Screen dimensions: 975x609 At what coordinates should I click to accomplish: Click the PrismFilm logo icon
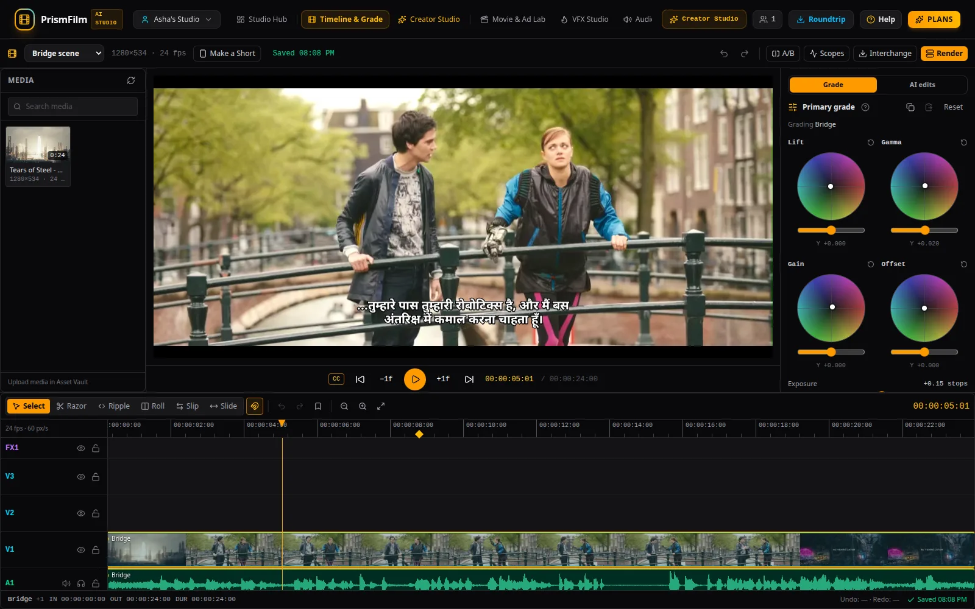pos(24,19)
